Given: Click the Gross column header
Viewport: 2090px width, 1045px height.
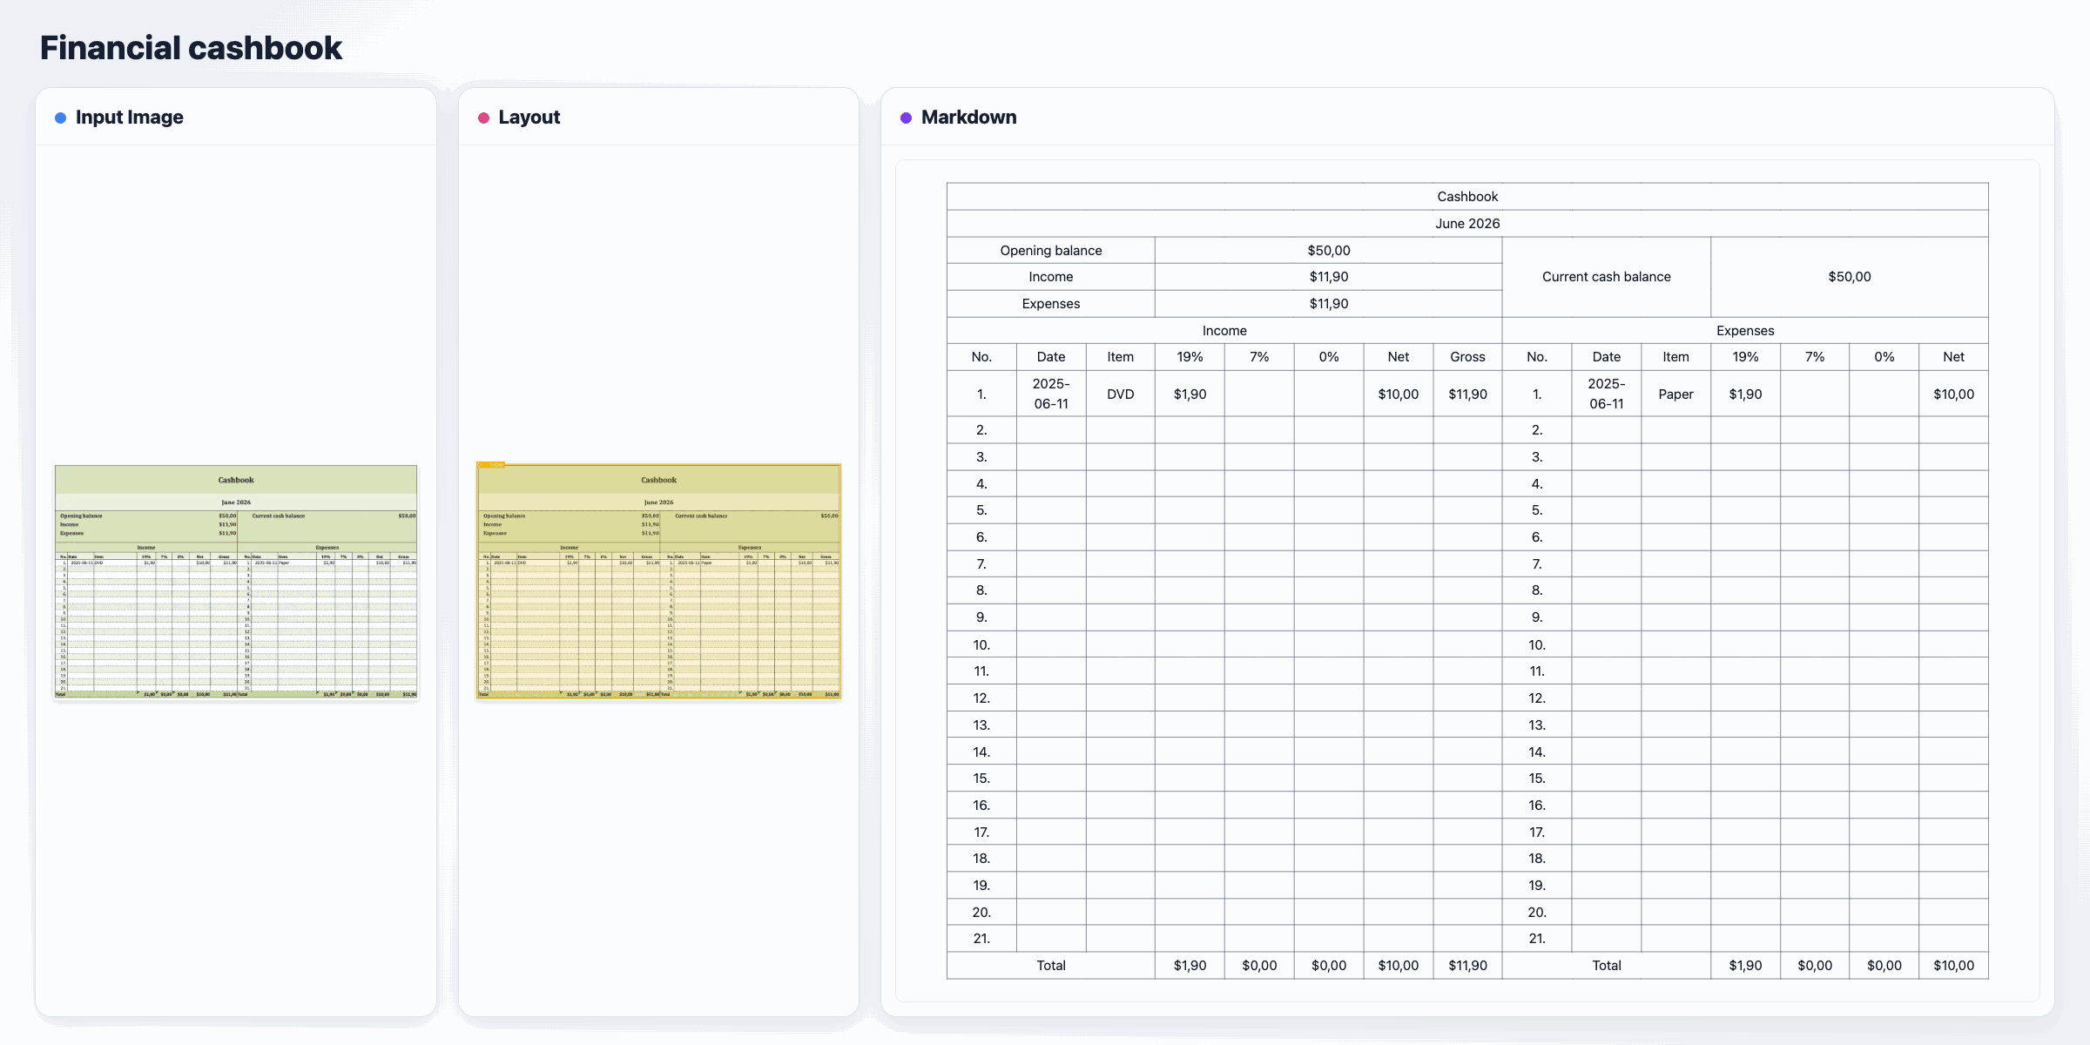Looking at the screenshot, I should tap(1467, 357).
